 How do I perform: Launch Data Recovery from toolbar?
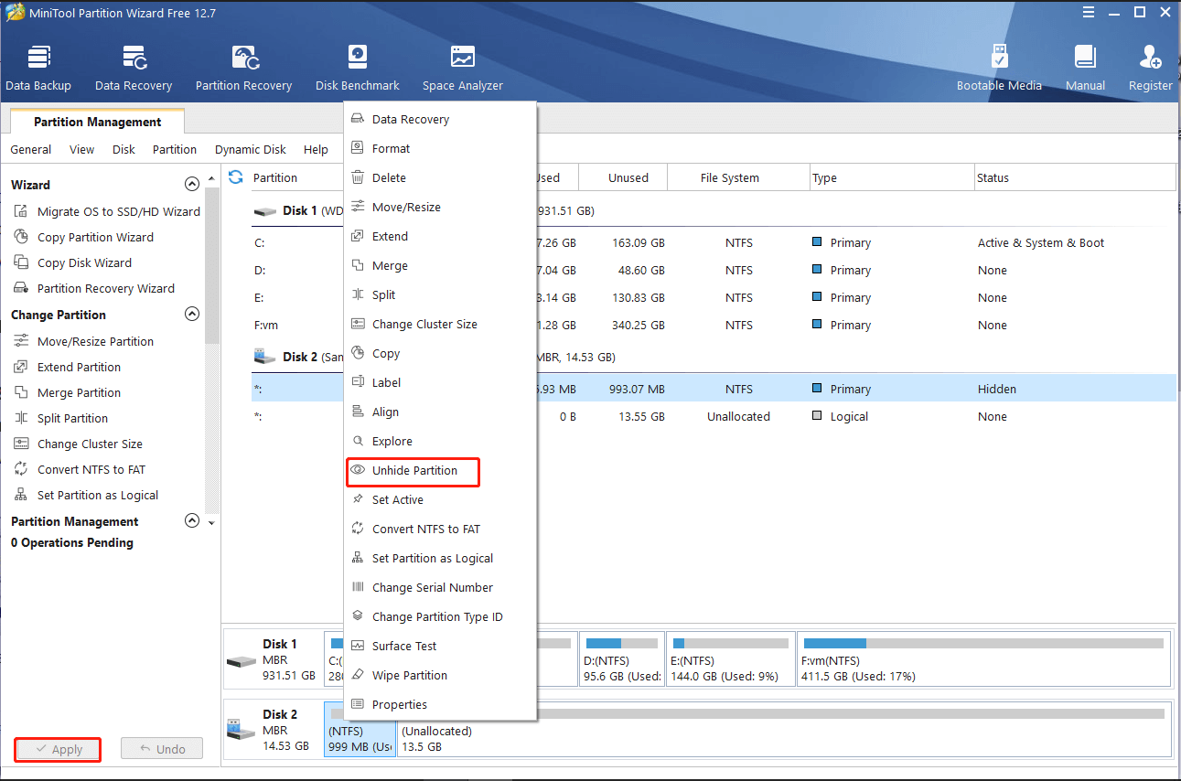point(134,69)
